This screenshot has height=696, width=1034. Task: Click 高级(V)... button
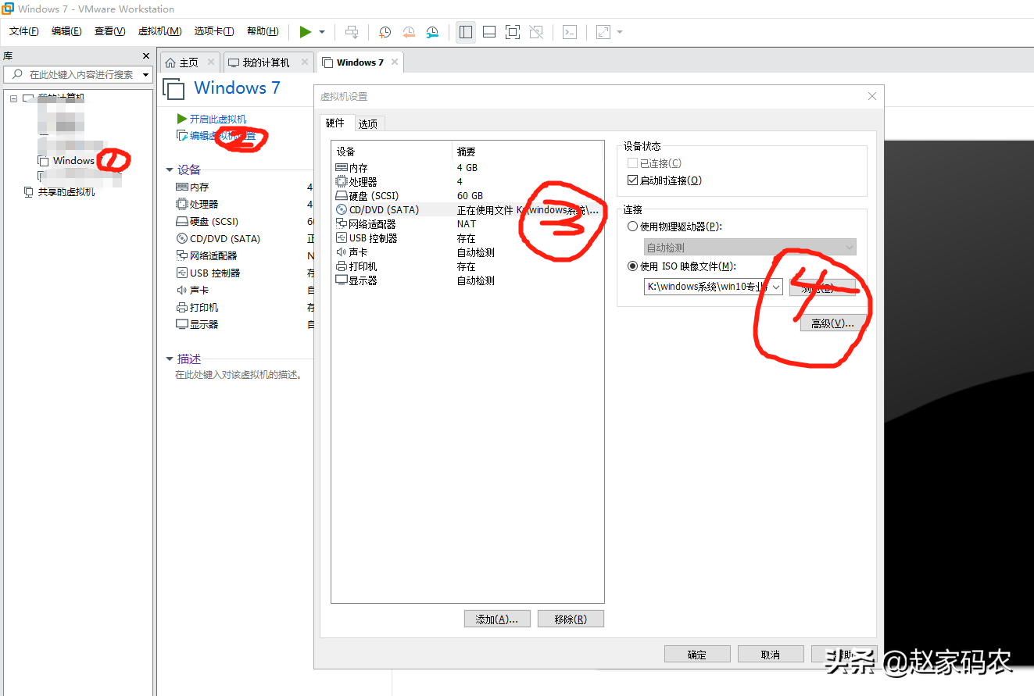point(832,323)
